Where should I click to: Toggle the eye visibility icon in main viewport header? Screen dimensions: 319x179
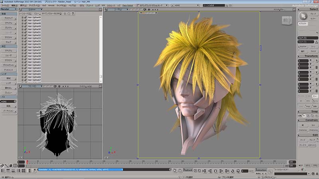point(149,10)
